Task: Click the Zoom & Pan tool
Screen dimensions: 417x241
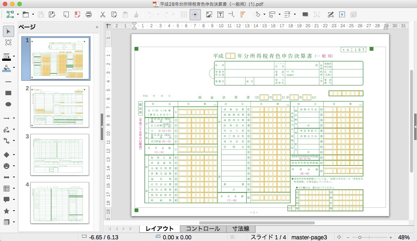Action: [x=8, y=42]
